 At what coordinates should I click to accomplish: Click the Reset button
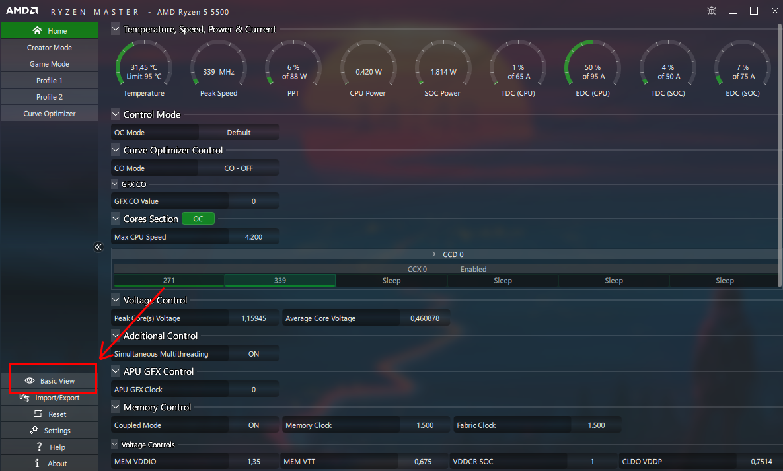[x=50, y=414]
